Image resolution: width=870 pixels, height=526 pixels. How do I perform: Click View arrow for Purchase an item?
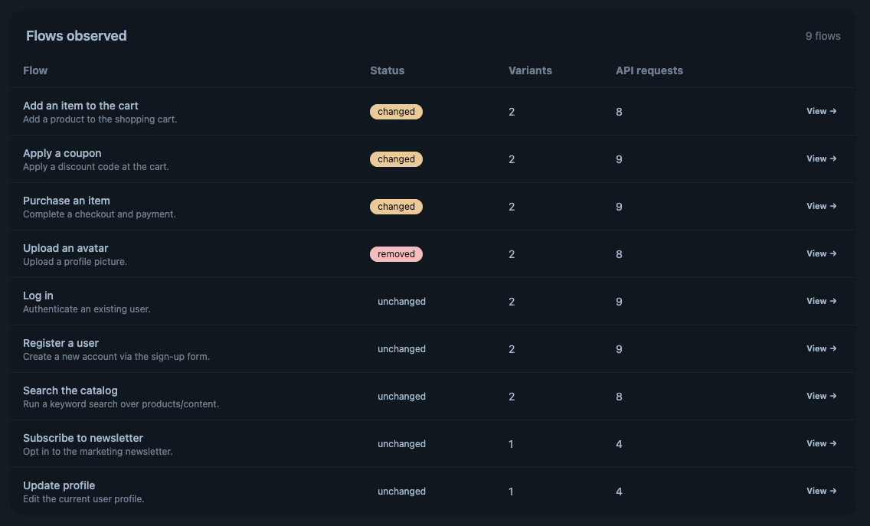(821, 206)
